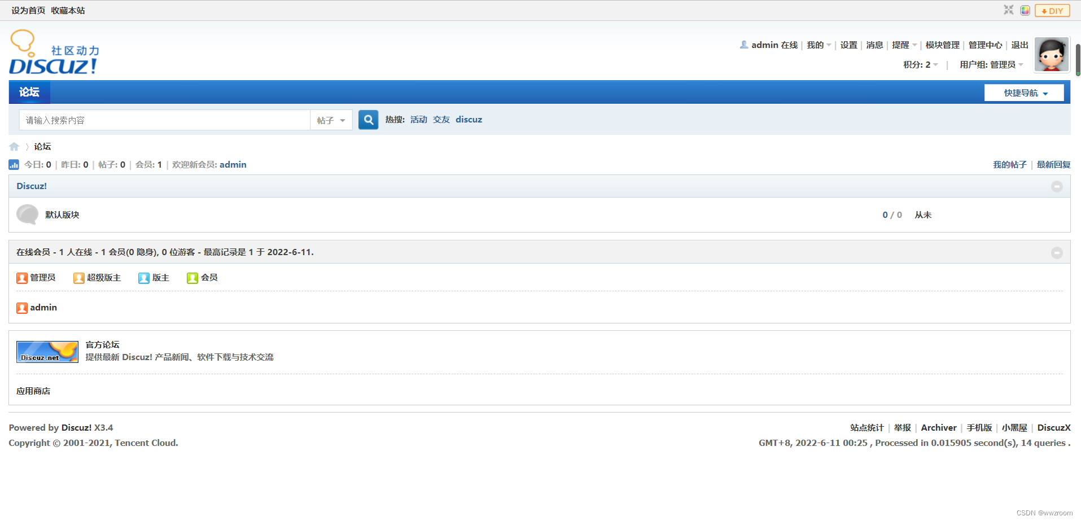Screen dimensions: 1081x521
Task: Click admin 在线 username link
Action: [774, 45]
